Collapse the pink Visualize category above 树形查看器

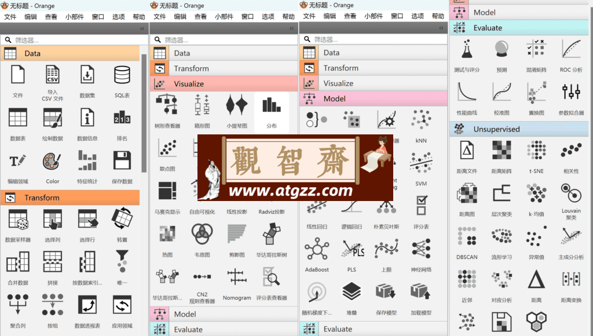point(224,83)
